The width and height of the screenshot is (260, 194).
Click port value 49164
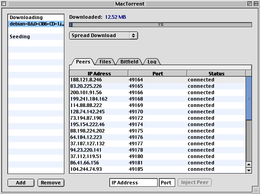coord(136,80)
